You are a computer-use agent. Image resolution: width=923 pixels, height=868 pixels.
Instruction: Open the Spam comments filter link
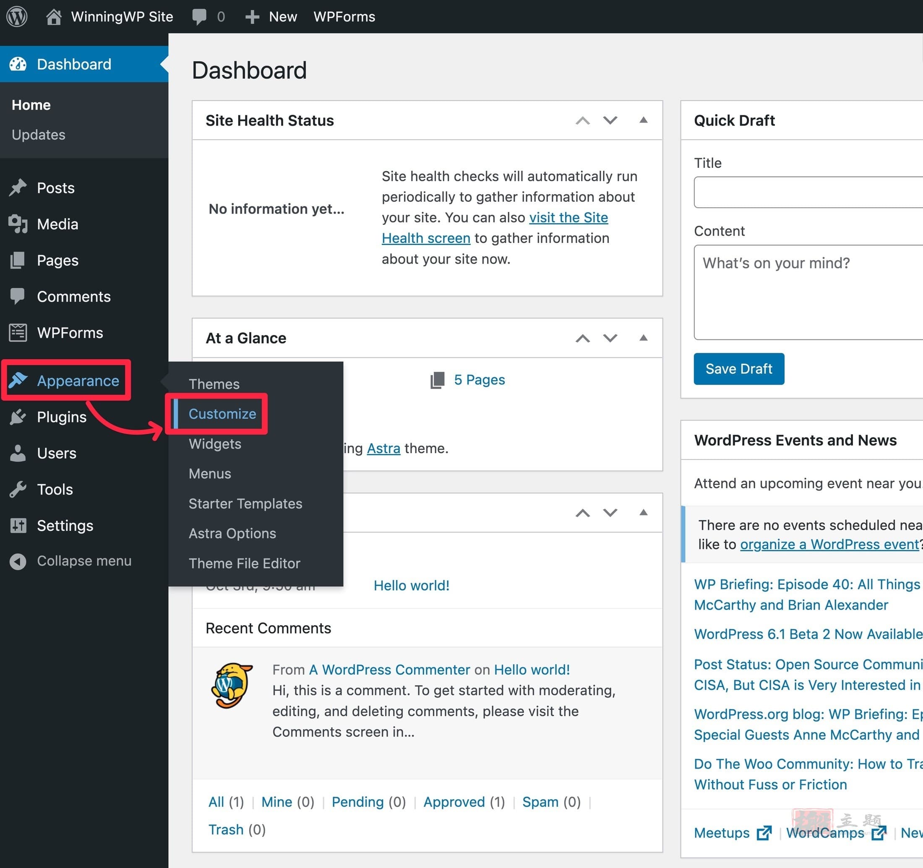tap(540, 802)
